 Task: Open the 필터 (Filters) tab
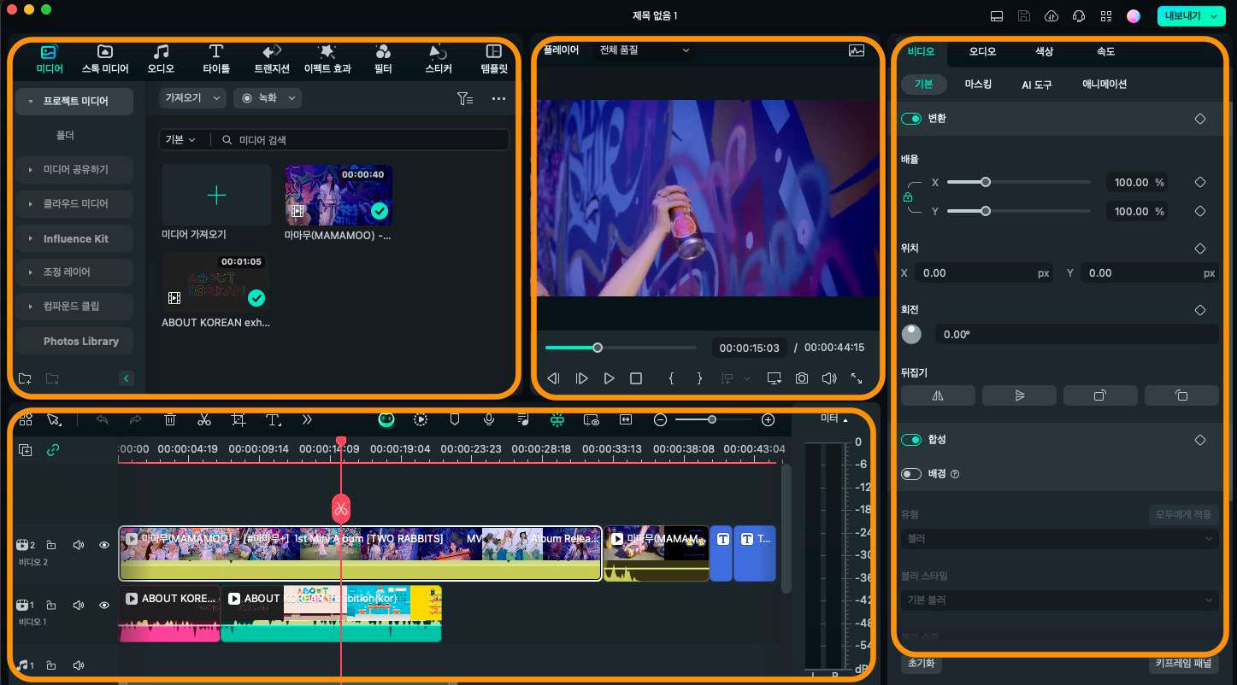pyautogui.click(x=383, y=59)
